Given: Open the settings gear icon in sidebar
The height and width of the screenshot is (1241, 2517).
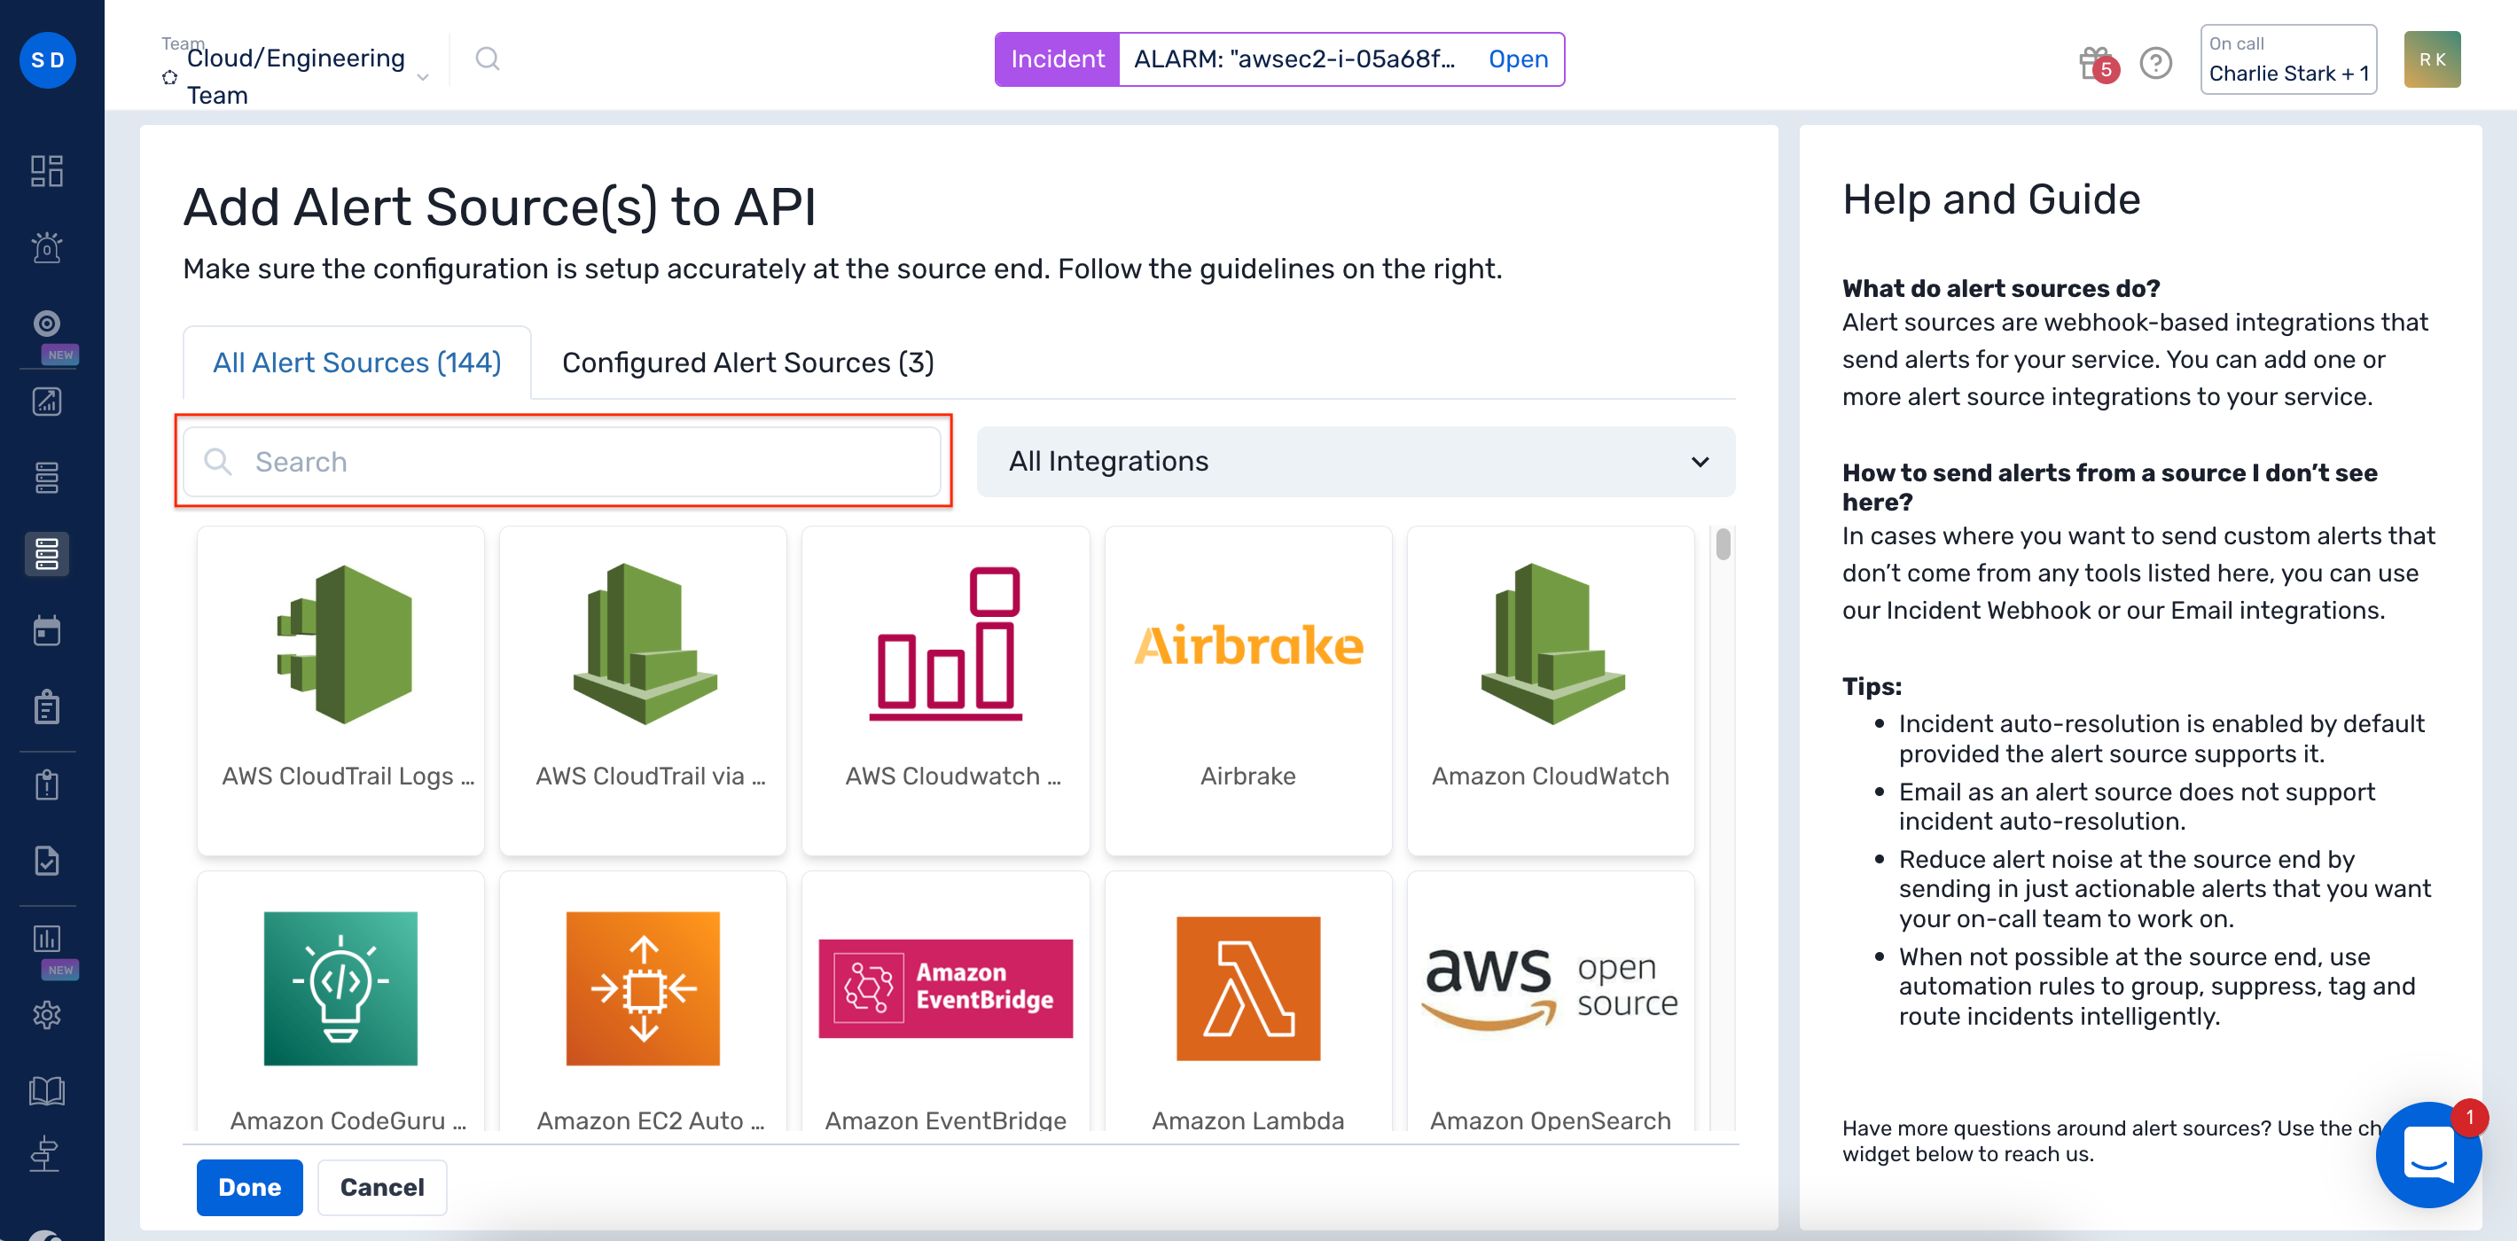Looking at the screenshot, I should click(x=47, y=1015).
